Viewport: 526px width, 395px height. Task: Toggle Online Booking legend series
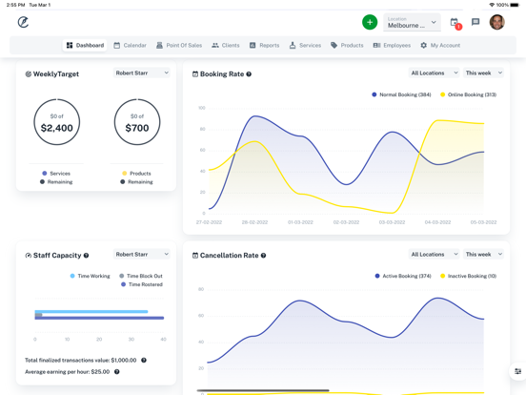point(468,94)
